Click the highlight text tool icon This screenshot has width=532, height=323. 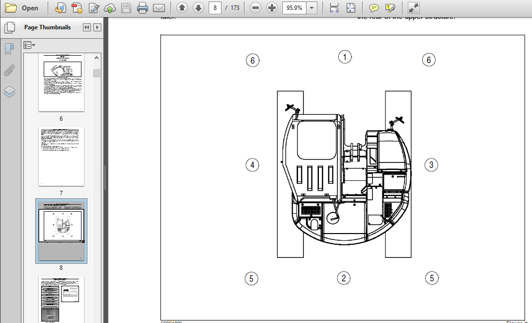click(x=390, y=8)
